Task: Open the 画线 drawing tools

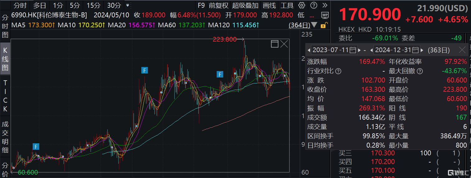Action: [269, 5]
